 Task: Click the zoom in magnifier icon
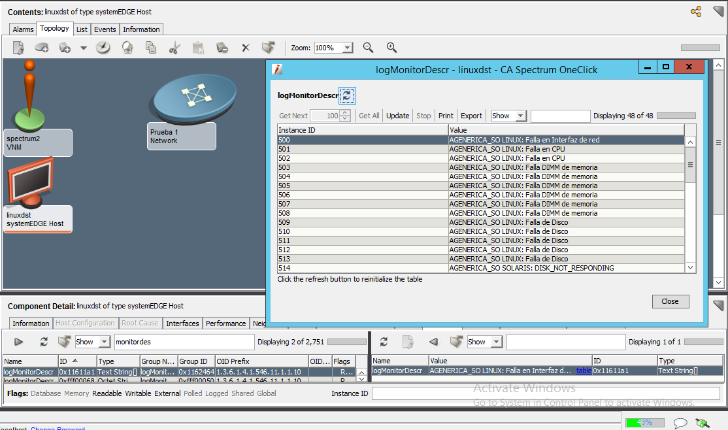click(391, 47)
